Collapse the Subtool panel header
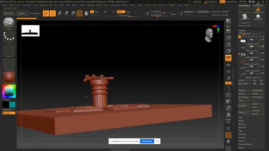 tap(242, 30)
